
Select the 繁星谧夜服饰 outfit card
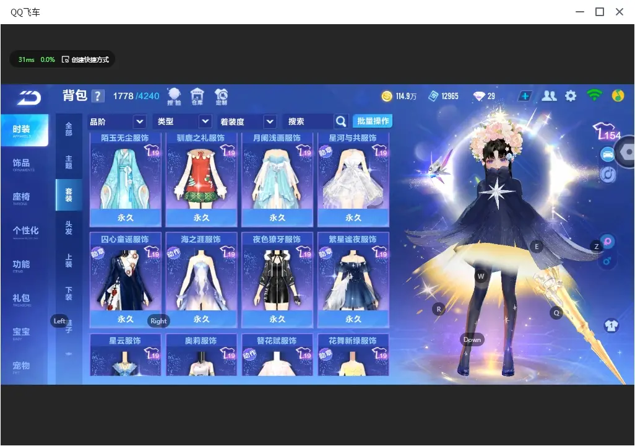(x=353, y=280)
